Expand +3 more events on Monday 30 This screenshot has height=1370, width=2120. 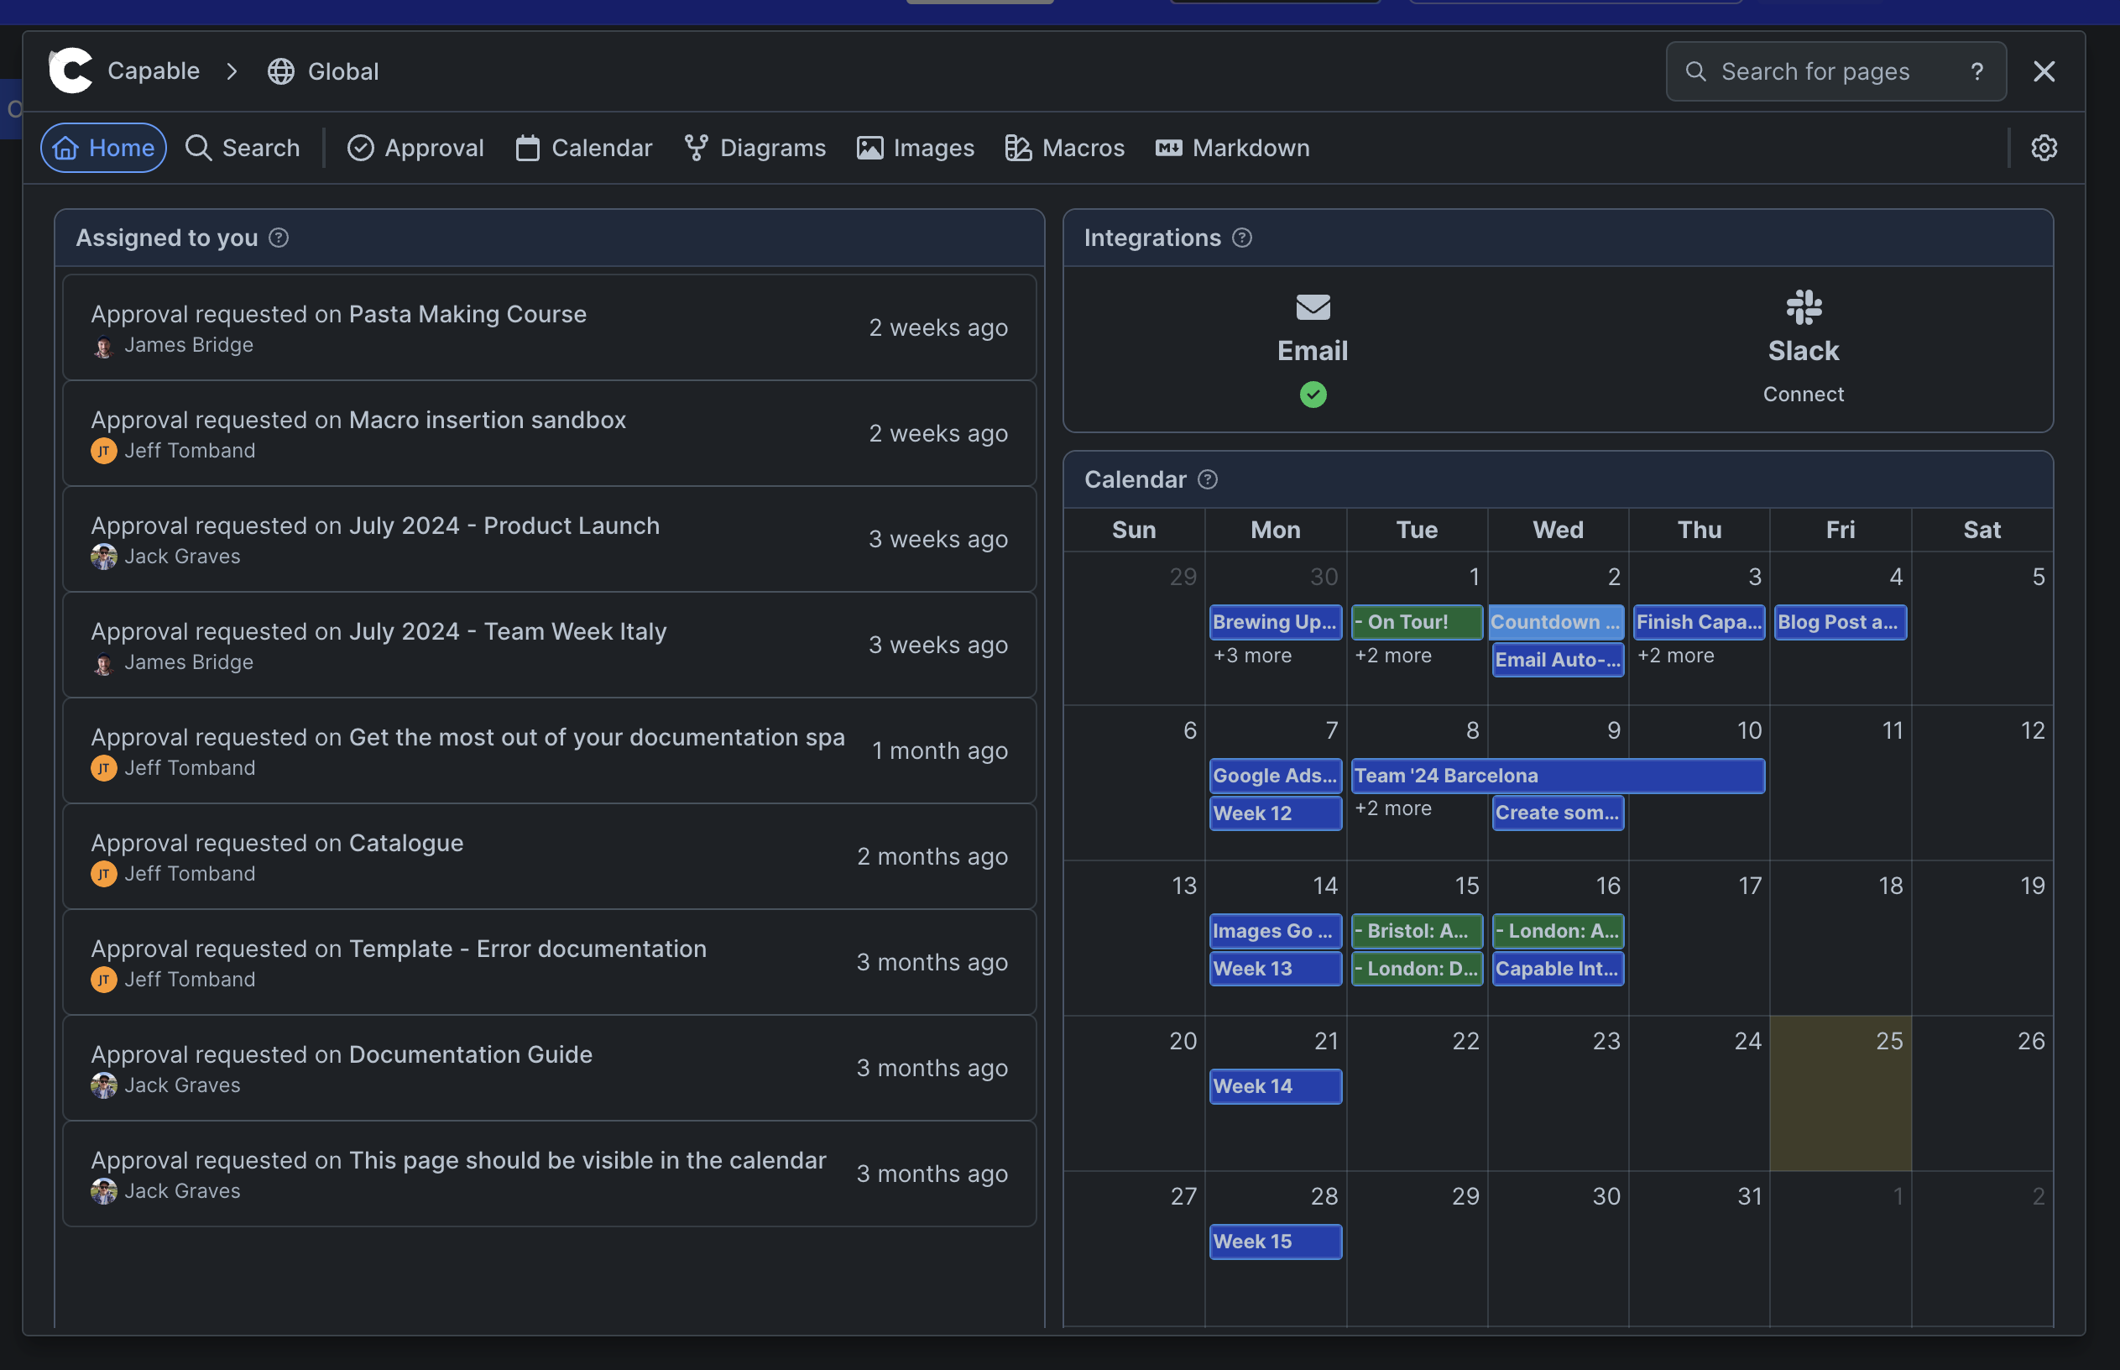click(1252, 656)
